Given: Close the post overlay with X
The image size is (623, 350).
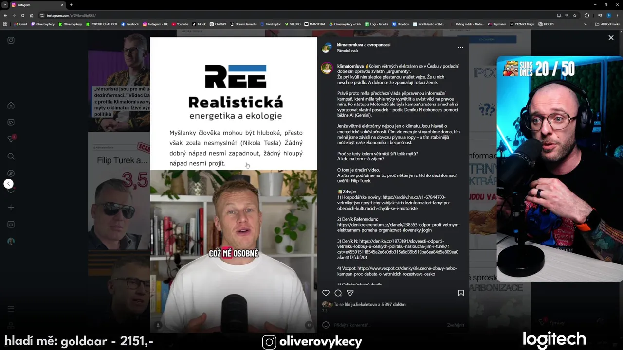Looking at the screenshot, I should click(x=611, y=38).
